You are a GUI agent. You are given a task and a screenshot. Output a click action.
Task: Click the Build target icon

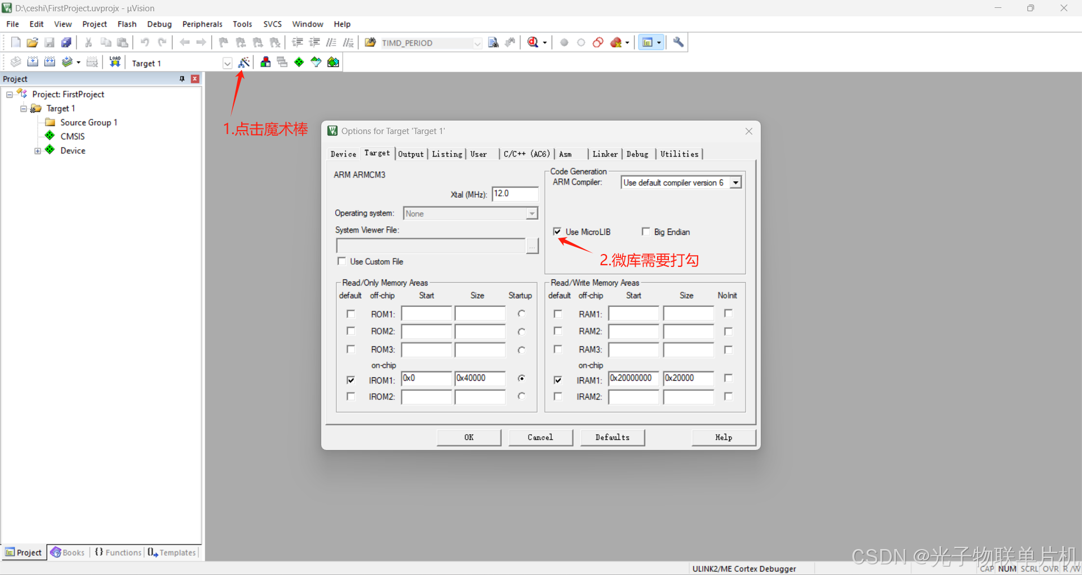(33, 62)
